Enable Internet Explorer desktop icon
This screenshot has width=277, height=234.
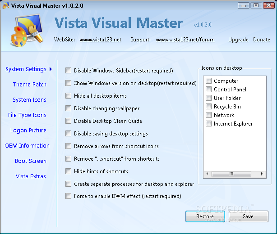click(x=208, y=123)
